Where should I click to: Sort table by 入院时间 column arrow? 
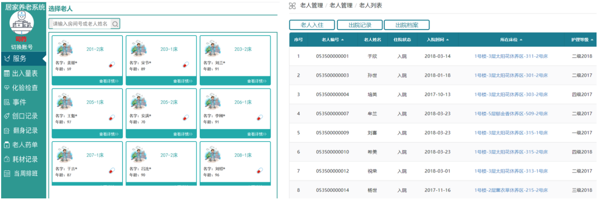click(x=448, y=40)
